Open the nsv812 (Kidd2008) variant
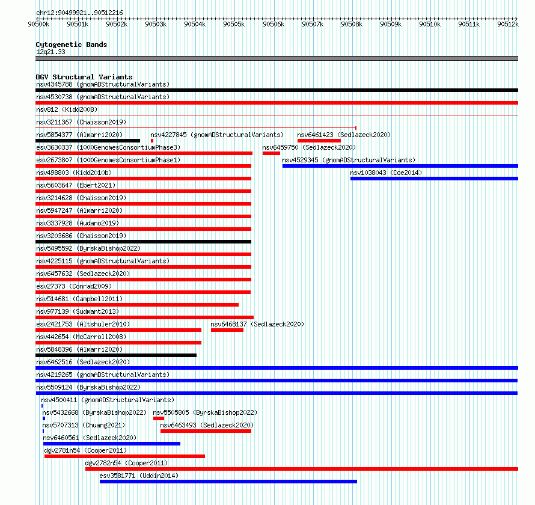The height and width of the screenshot is (505, 535). click(67, 109)
